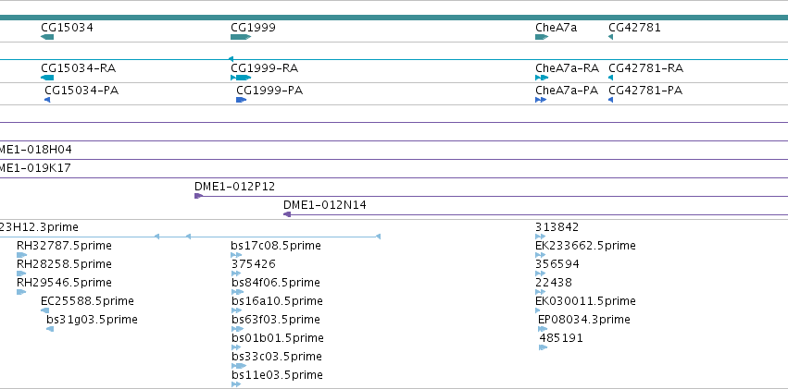The height and width of the screenshot is (389, 788).
Task: Select the 313842 feature glyph
Action: click(540, 237)
